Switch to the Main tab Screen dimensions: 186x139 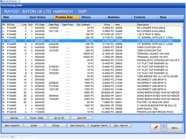click(x=14, y=17)
